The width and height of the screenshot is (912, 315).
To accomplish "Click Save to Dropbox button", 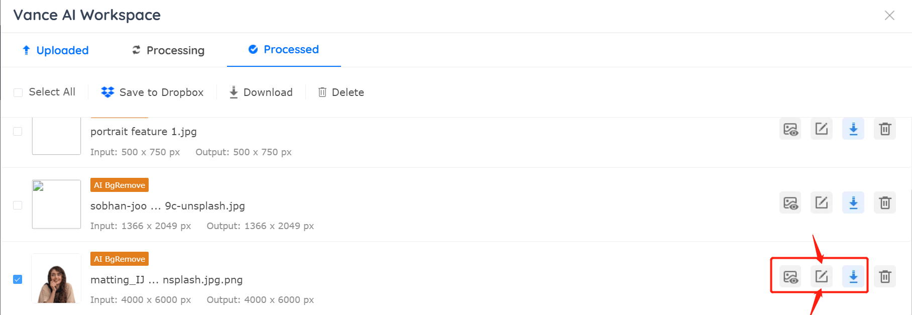I will tap(152, 92).
